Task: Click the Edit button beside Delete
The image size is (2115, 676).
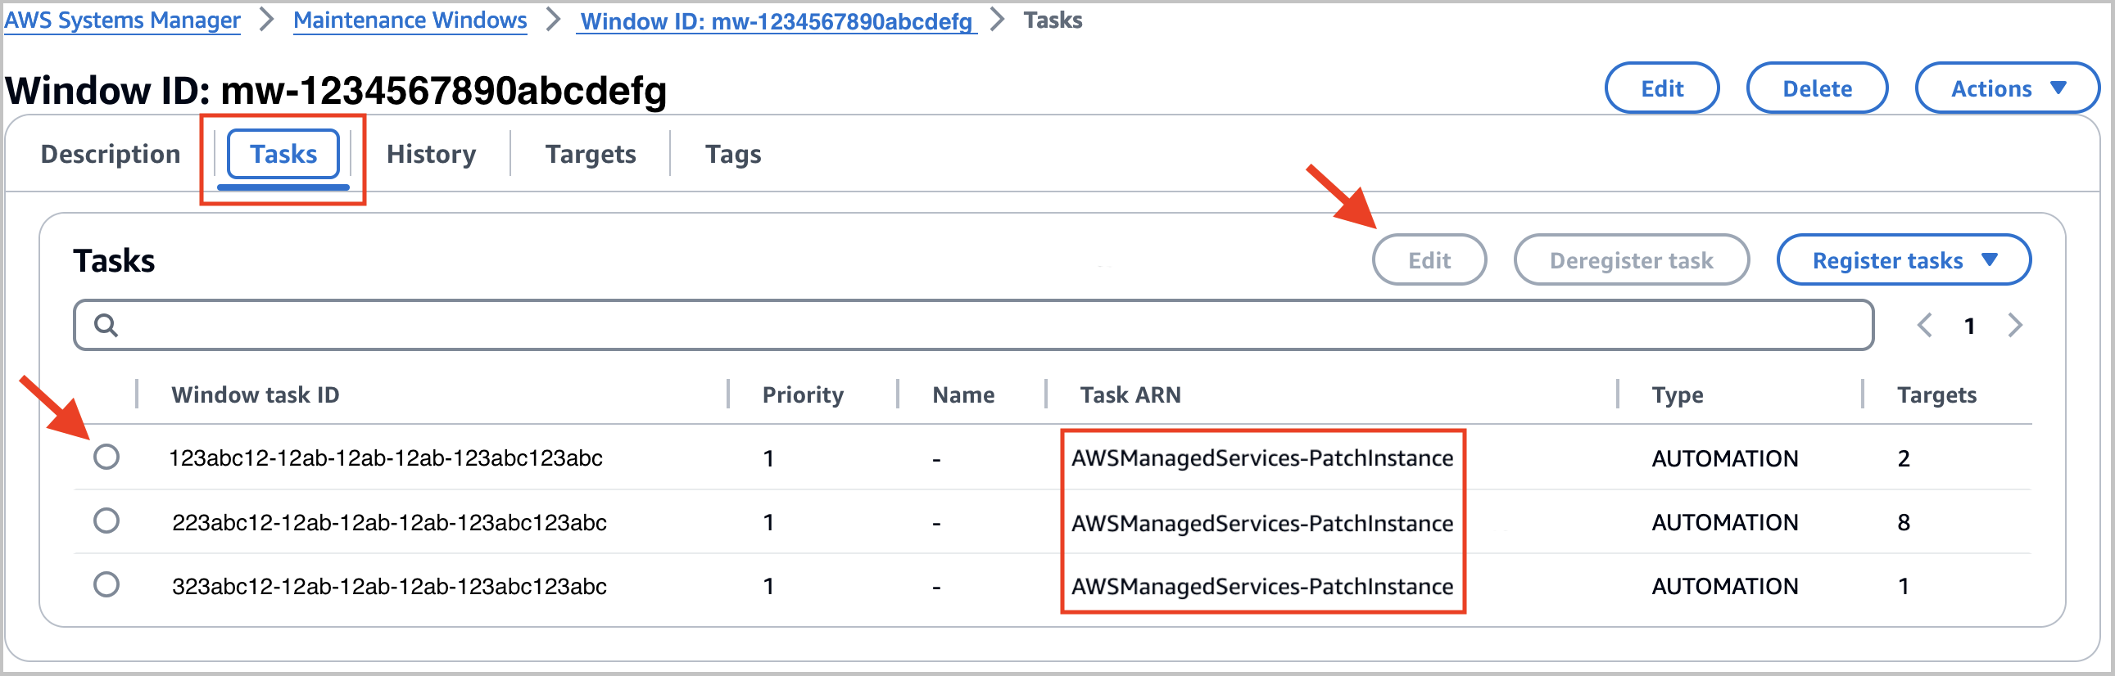Action: coord(1661,88)
